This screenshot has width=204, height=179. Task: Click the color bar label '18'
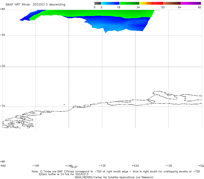119,7
